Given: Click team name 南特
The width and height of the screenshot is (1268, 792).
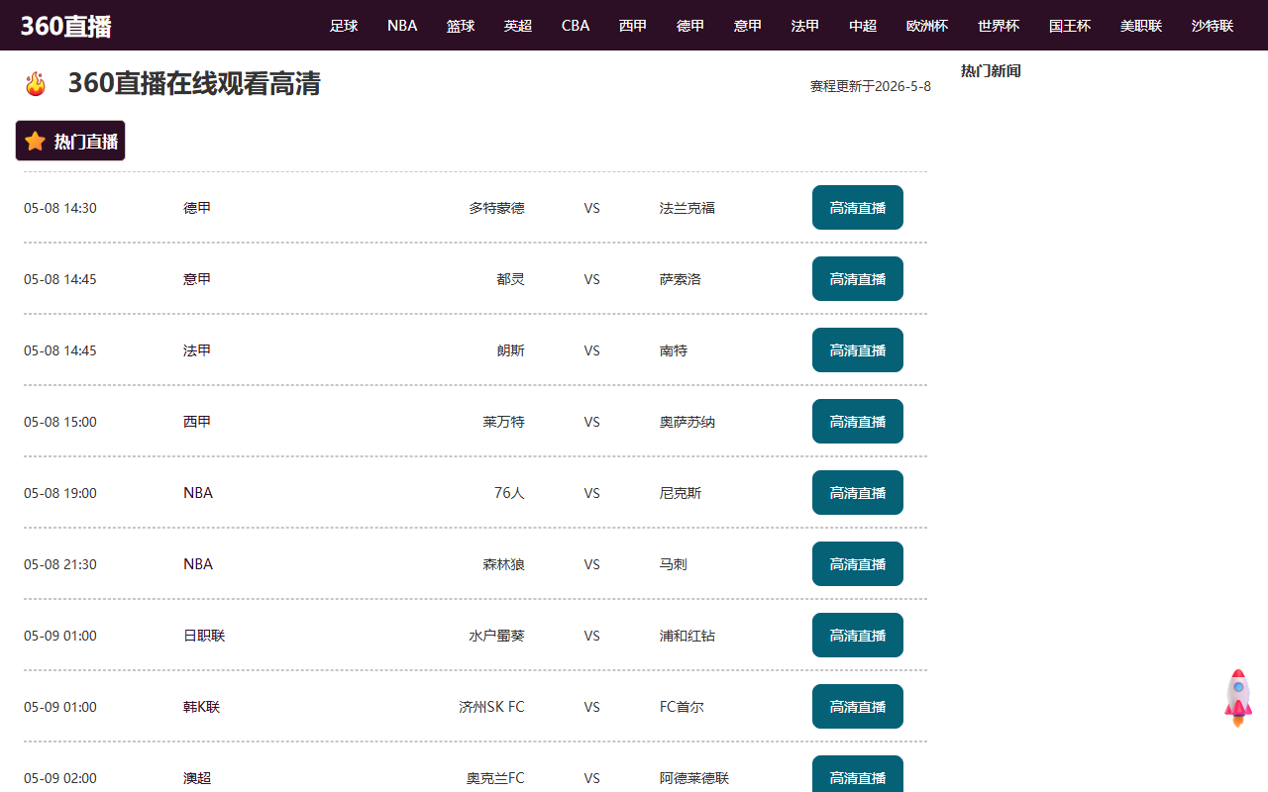Looking at the screenshot, I should (x=674, y=350).
